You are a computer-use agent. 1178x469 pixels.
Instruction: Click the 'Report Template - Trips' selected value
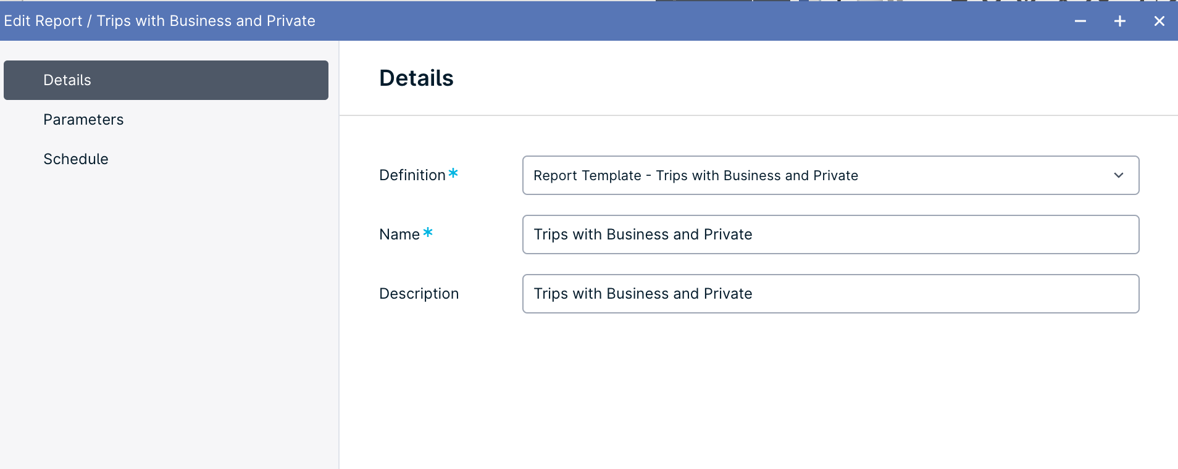[696, 175]
